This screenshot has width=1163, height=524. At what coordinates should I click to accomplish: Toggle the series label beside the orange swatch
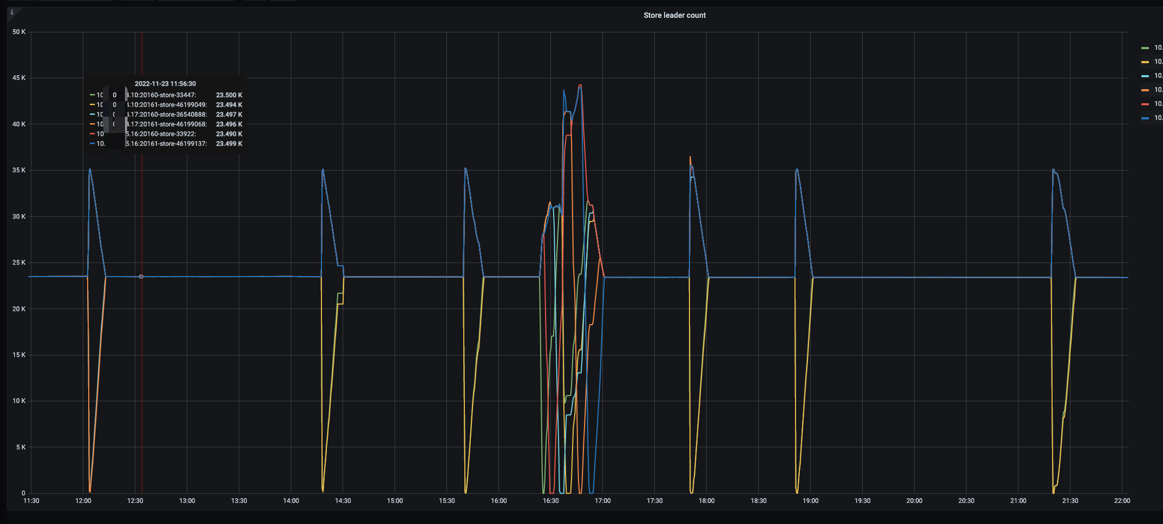[1158, 90]
